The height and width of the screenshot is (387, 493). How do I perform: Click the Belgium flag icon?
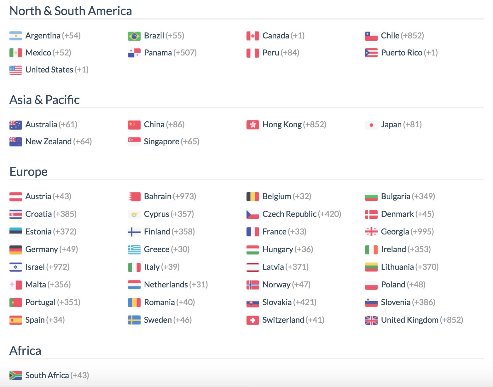point(253,197)
